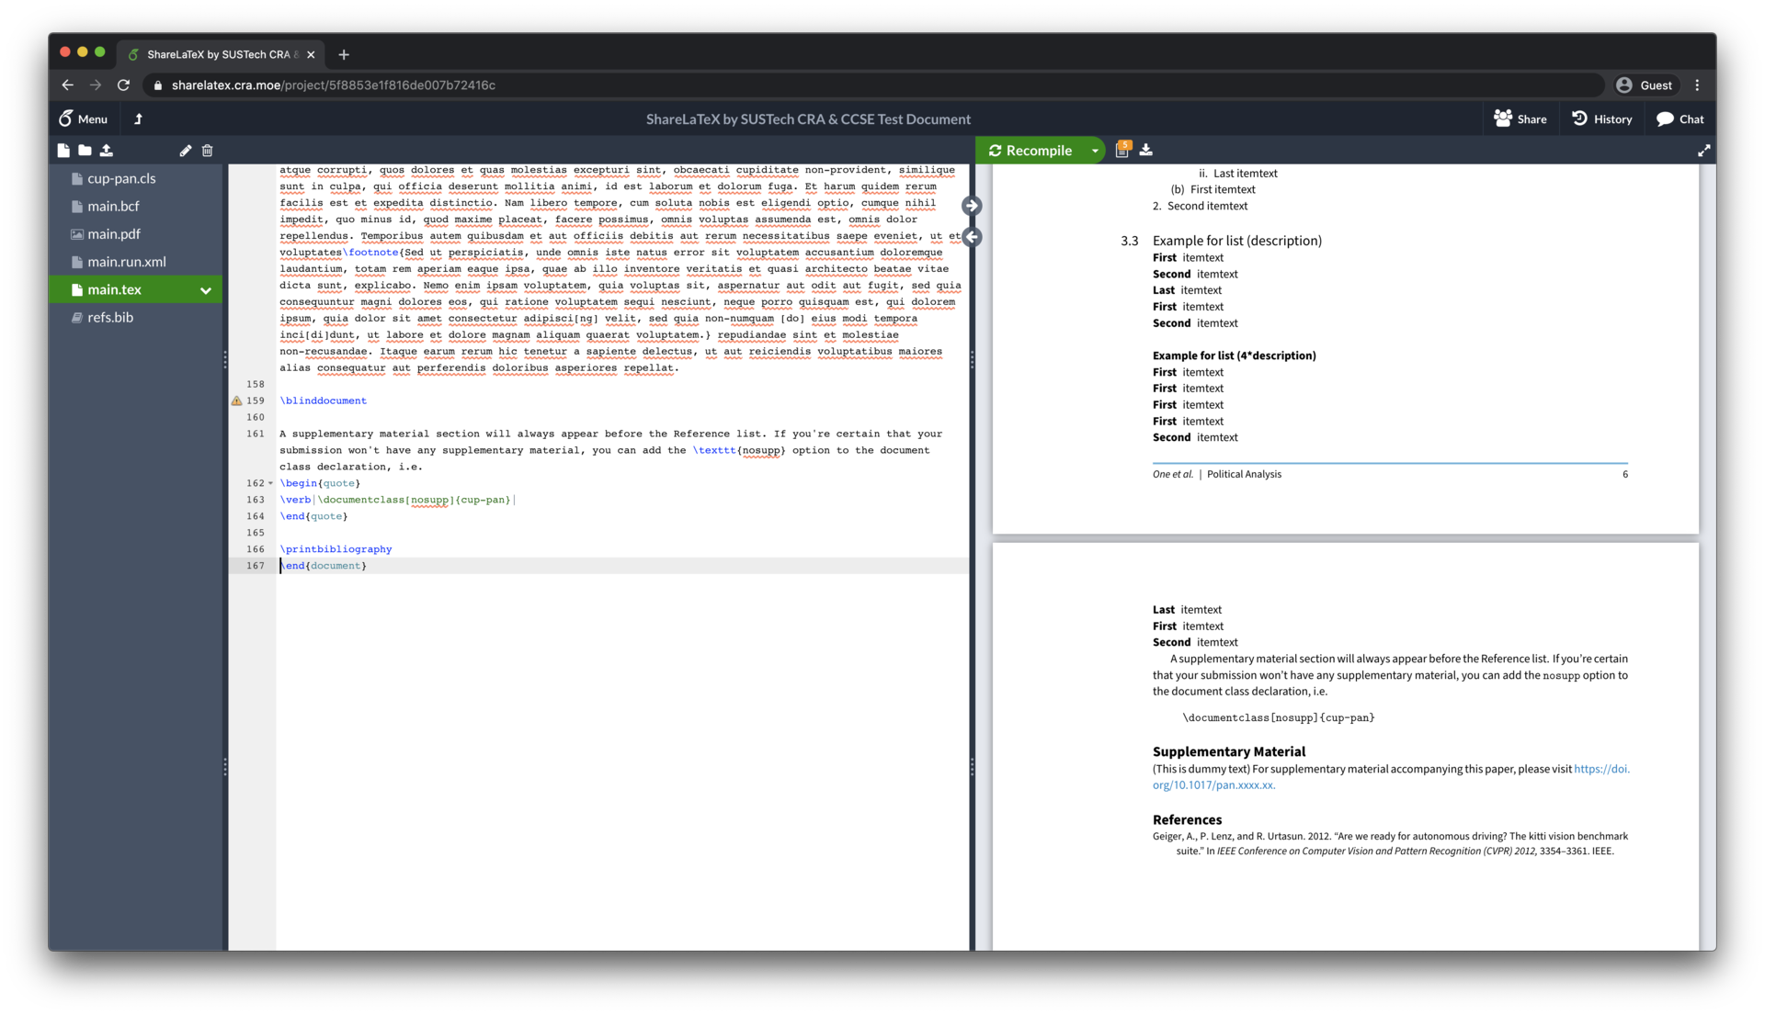The height and width of the screenshot is (1015, 1765).
Task: Click the synchronize/upload icon next to Recompile
Action: pos(1145,149)
